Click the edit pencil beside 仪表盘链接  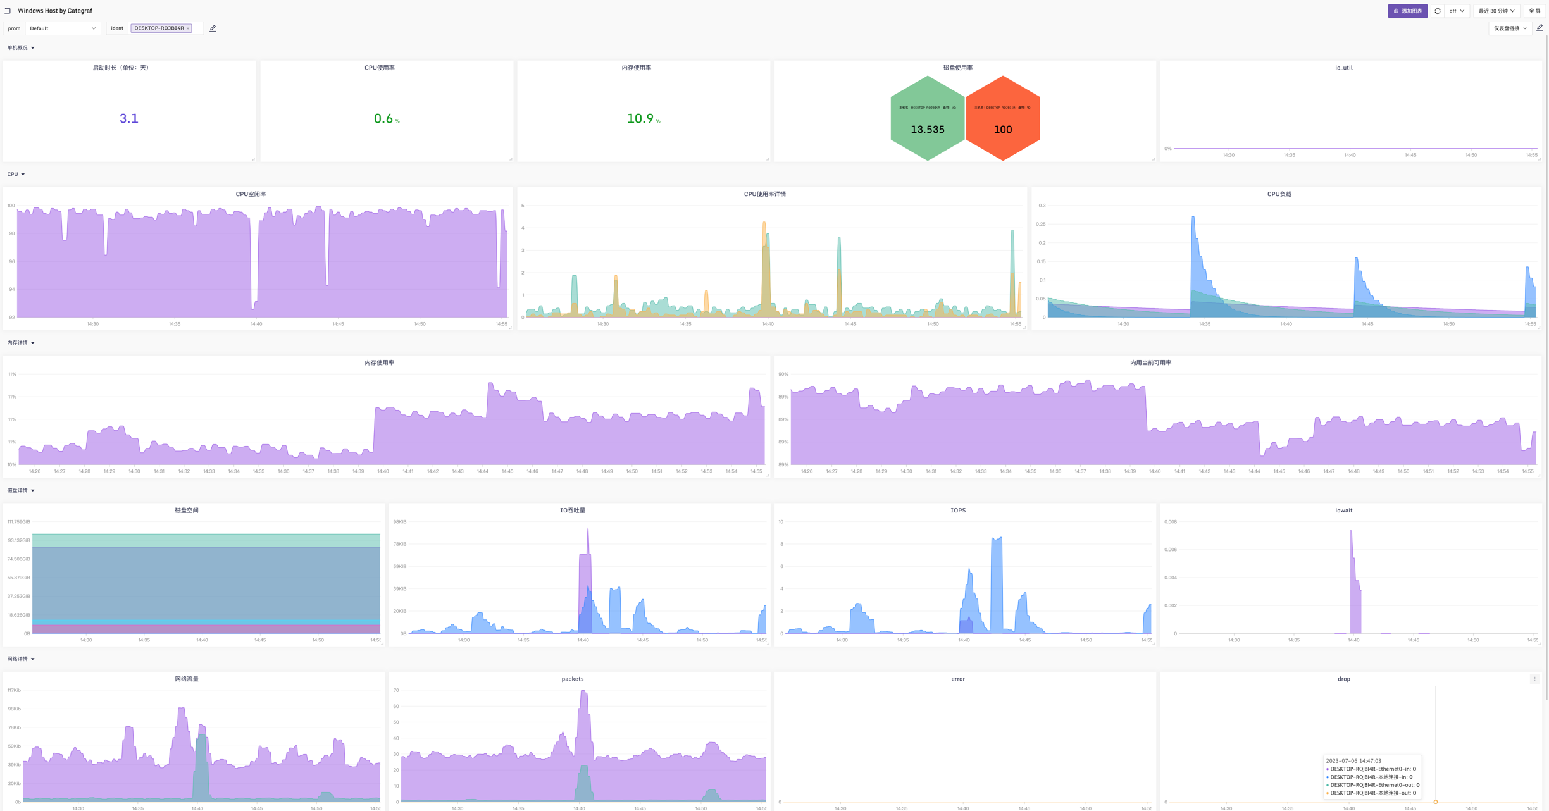click(x=1540, y=28)
